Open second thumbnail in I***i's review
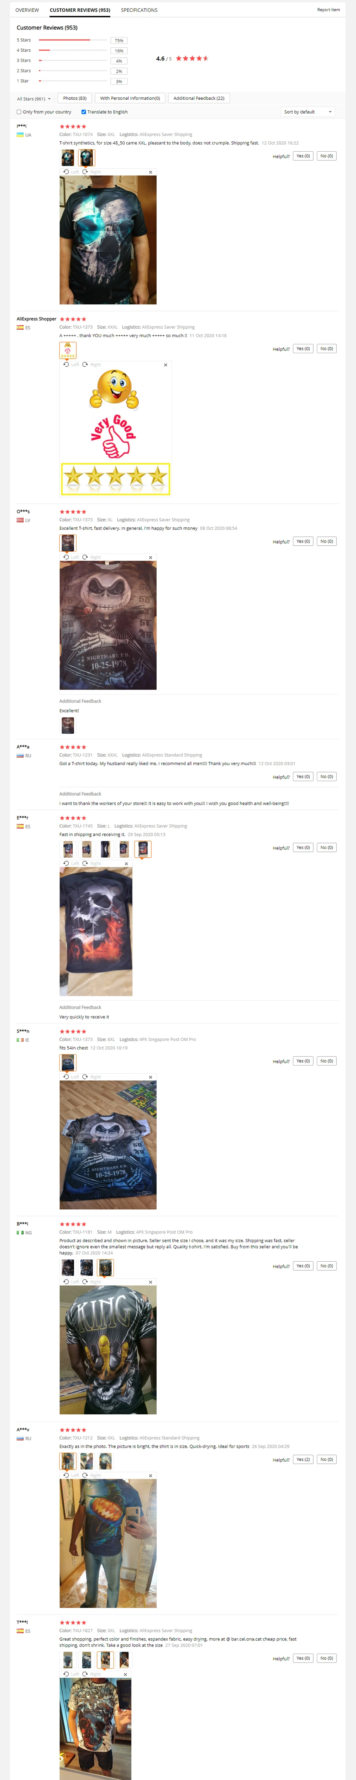 86,158
